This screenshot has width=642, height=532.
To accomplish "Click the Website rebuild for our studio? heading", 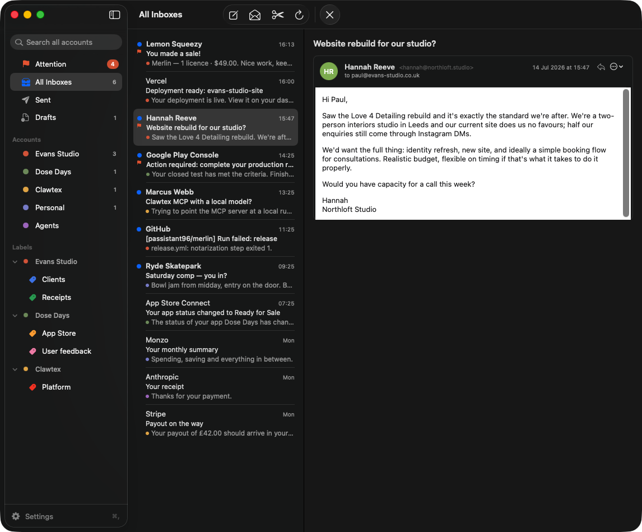I will click(374, 43).
